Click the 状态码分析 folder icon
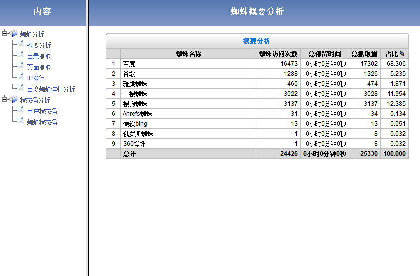Viewport: 420px width, 276px height. pos(13,100)
